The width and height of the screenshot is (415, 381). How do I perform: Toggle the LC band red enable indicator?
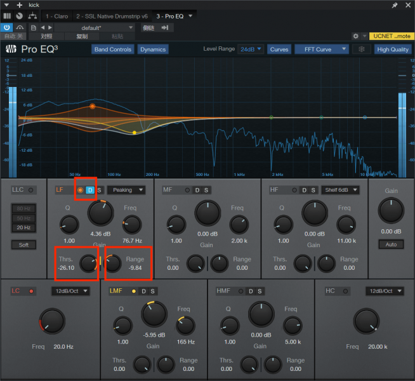pyautogui.click(x=31, y=291)
